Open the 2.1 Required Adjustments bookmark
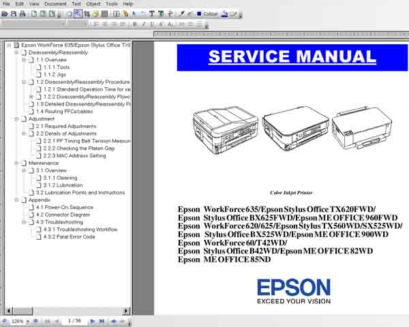This screenshot has width=409, height=327. click(66, 126)
